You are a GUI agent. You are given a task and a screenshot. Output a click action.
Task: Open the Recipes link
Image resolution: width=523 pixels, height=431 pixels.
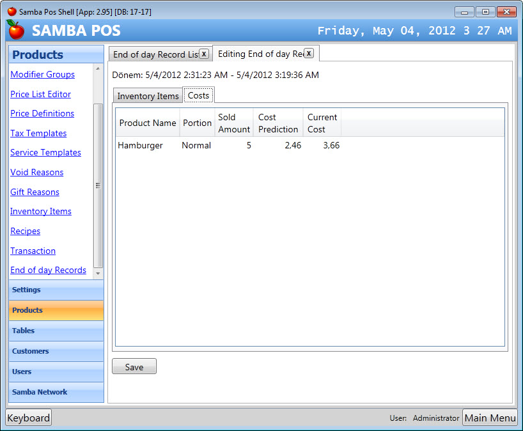click(26, 231)
